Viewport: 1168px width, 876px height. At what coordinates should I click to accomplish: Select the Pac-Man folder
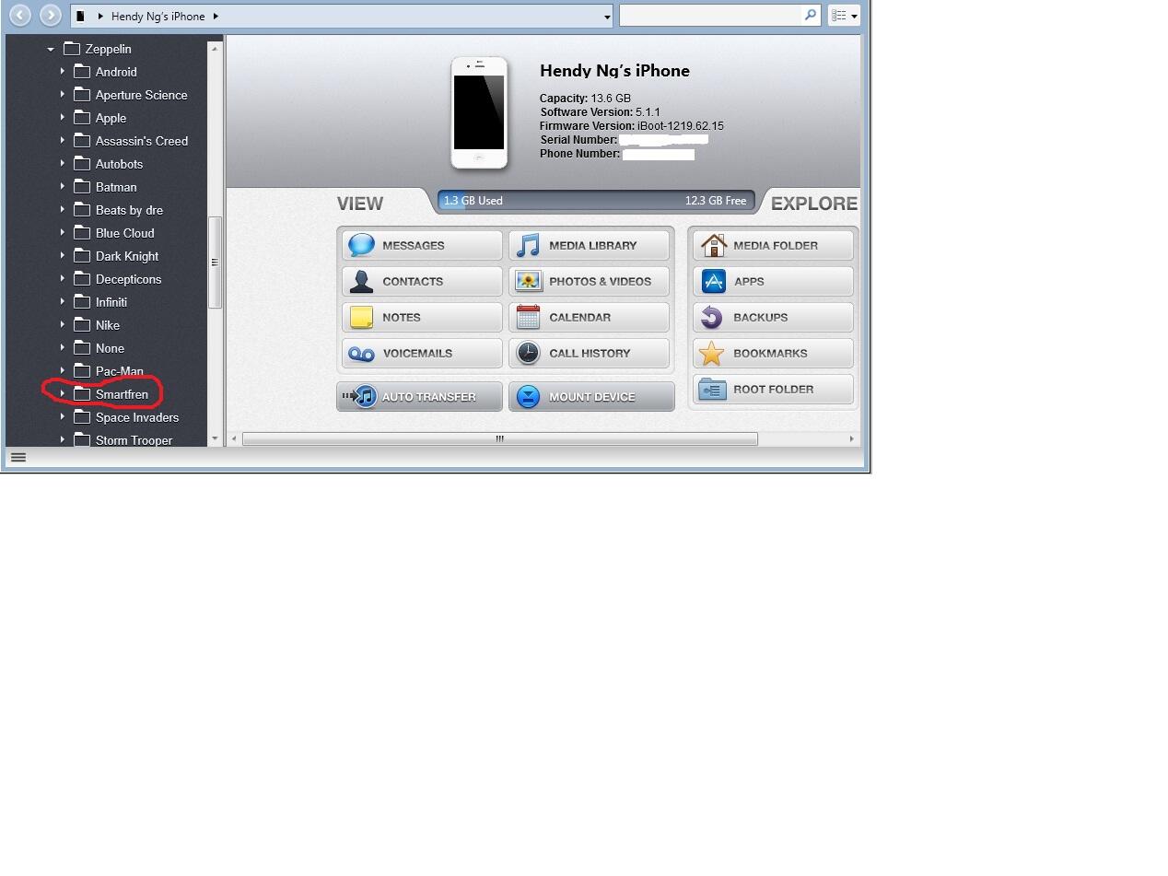(120, 371)
